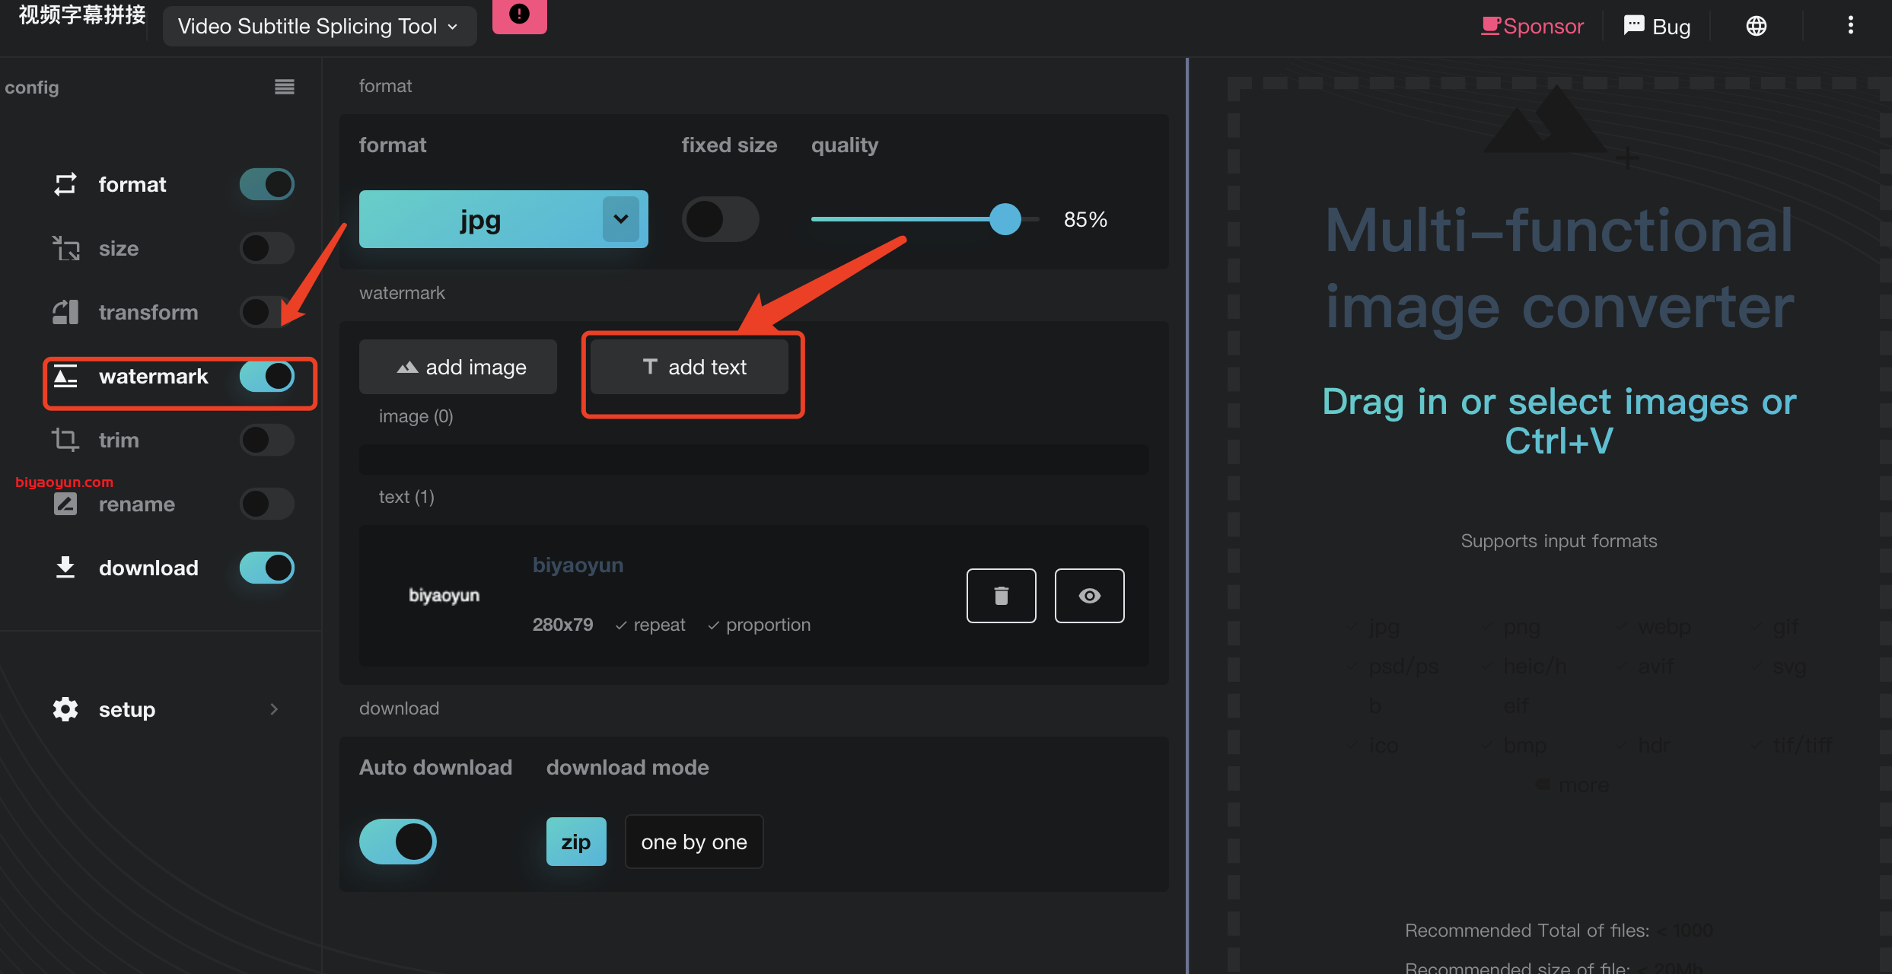
Task: Expand the setup chevron arrow
Action: 274,709
